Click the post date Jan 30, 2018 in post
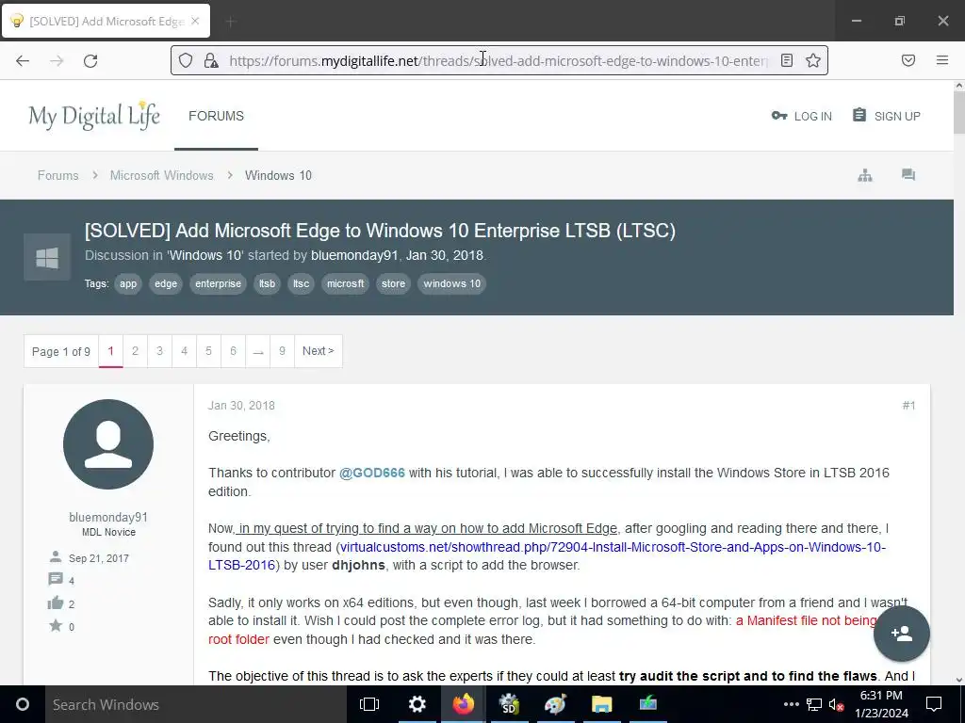965x723 pixels. [x=241, y=405]
